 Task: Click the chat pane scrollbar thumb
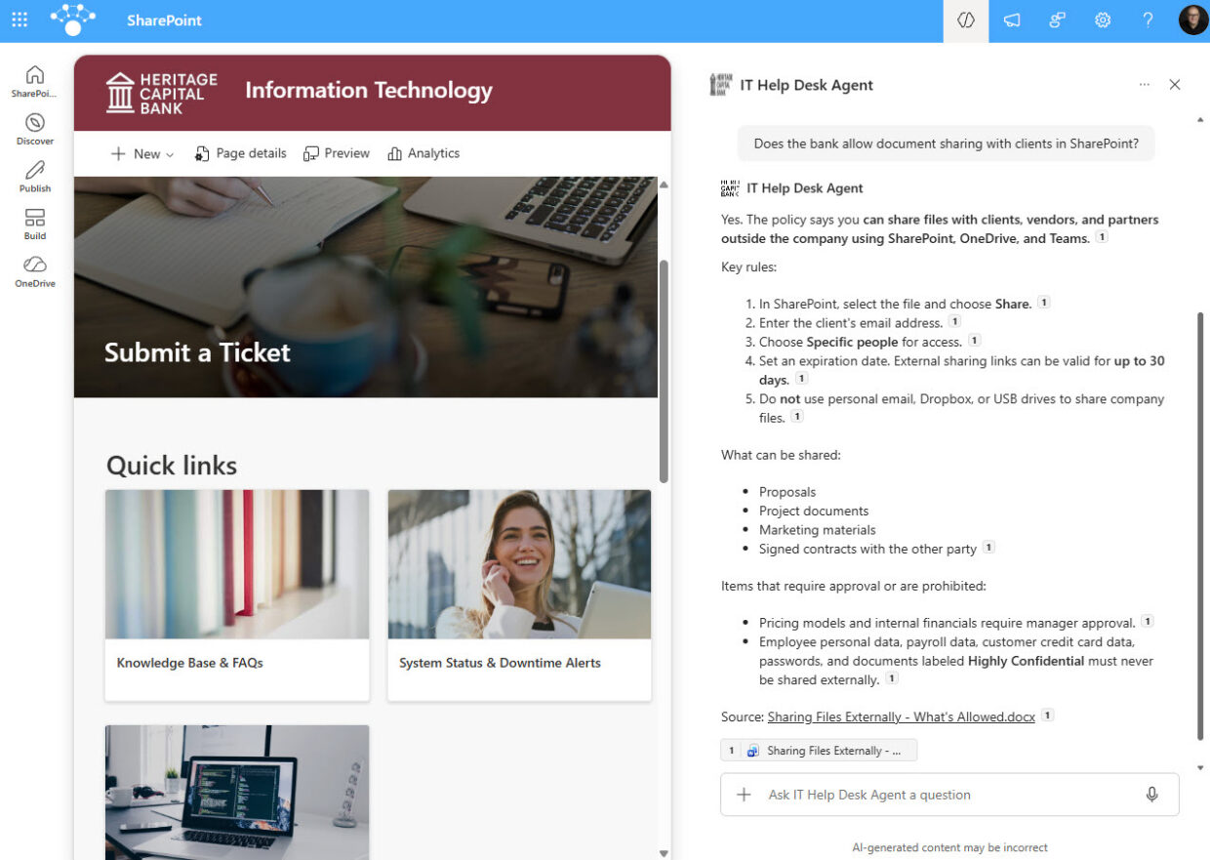pyautogui.click(x=1200, y=526)
